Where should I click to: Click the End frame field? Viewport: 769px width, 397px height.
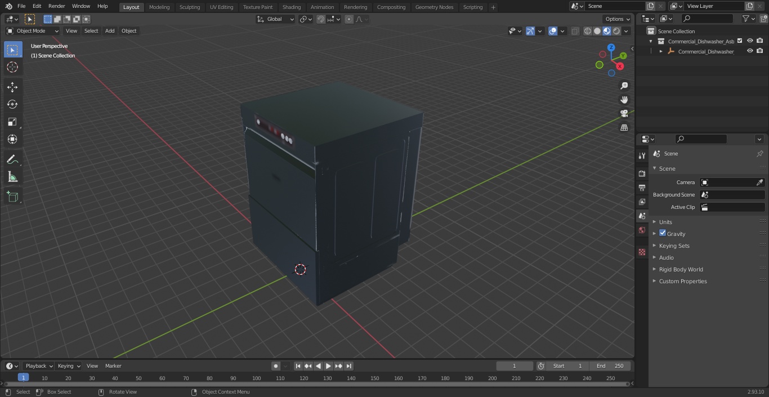610,366
